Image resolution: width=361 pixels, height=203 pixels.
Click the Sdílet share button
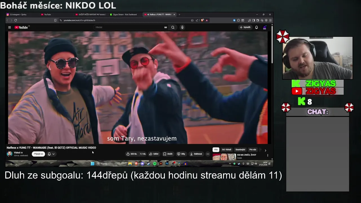pos(154,154)
